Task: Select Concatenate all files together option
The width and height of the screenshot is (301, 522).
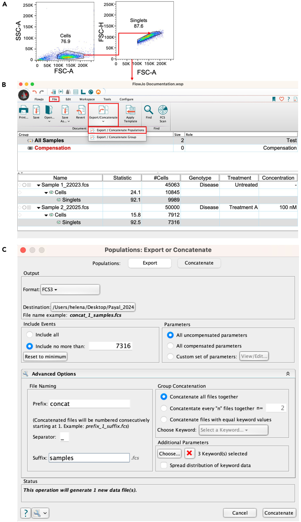Action: point(163,397)
